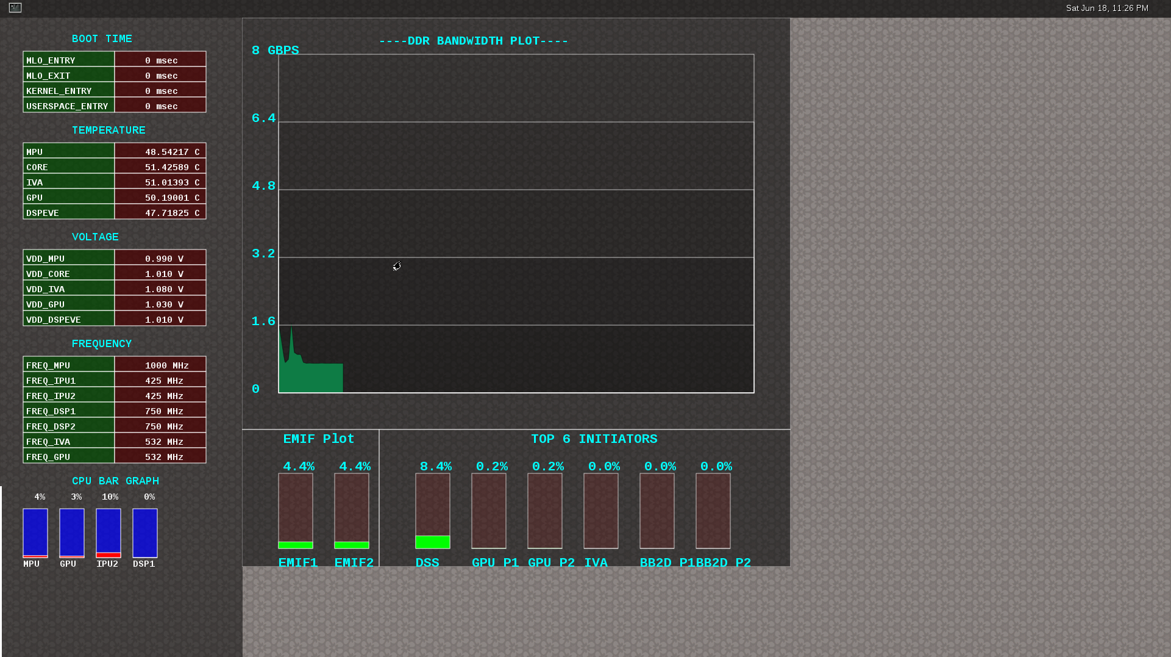Select the FREQ_GPU frequency label
The height and width of the screenshot is (657, 1171).
pos(69,456)
